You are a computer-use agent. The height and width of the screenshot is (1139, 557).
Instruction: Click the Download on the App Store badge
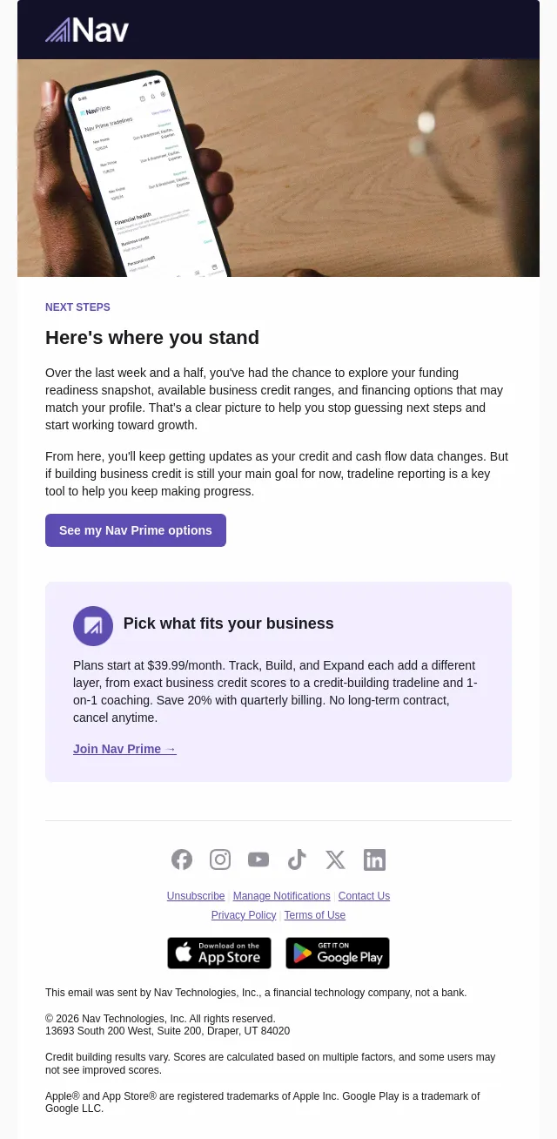[x=219, y=953]
